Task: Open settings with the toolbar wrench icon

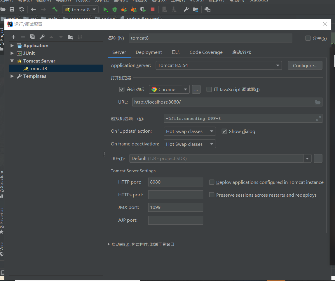Action: pyautogui.click(x=186, y=10)
